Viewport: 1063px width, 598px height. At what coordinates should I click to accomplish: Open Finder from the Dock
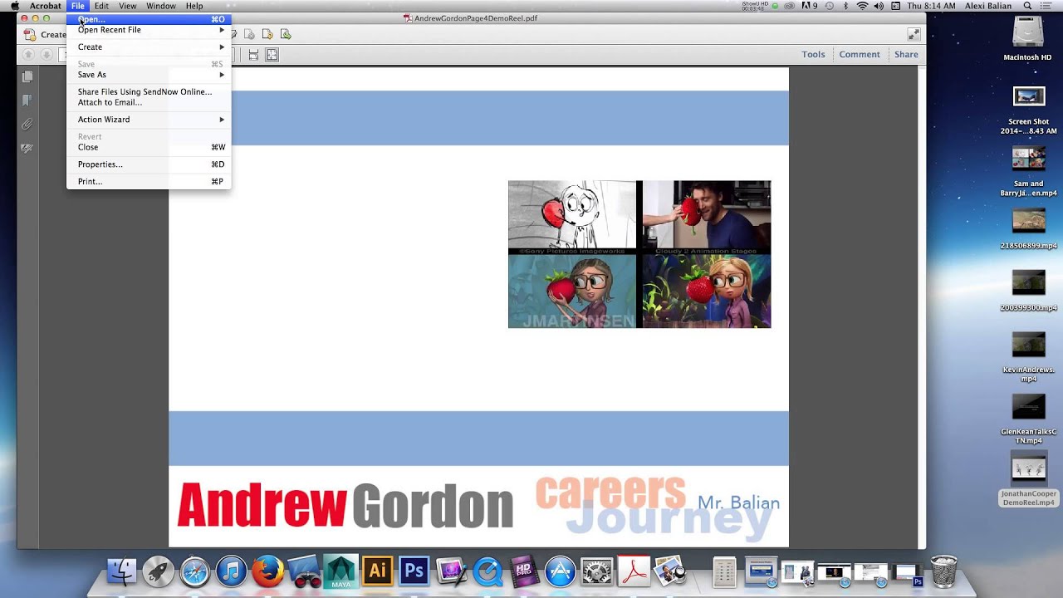[x=121, y=571]
